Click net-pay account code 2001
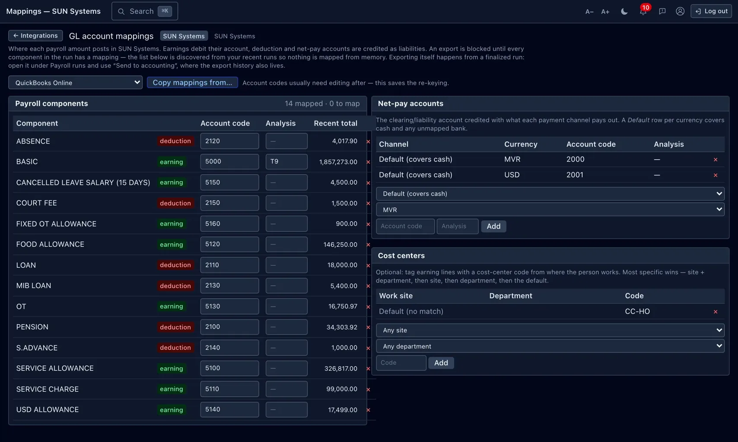 point(575,175)
